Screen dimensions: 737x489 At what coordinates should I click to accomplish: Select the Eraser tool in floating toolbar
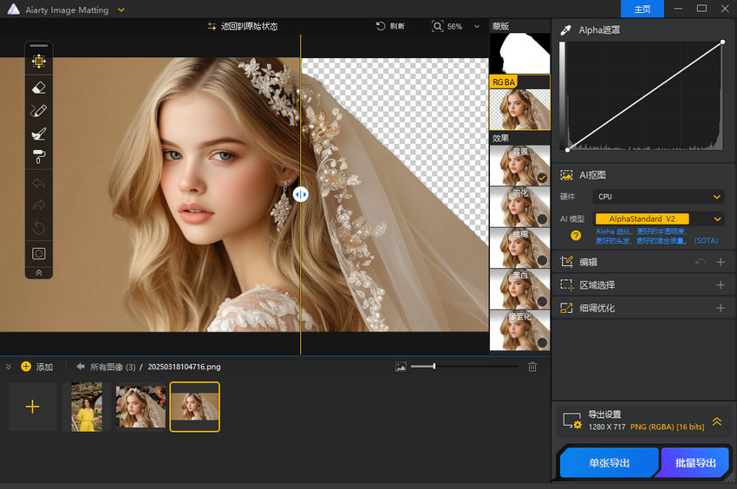pyautogui.click(x=38, y=87)
